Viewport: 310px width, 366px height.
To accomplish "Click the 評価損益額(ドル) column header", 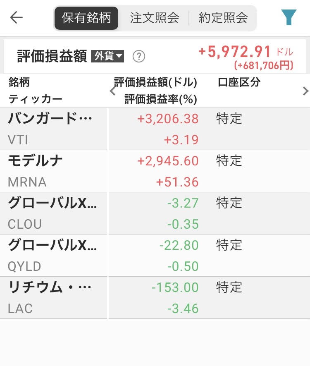I will pyautogui.click(x=155, y=82).
